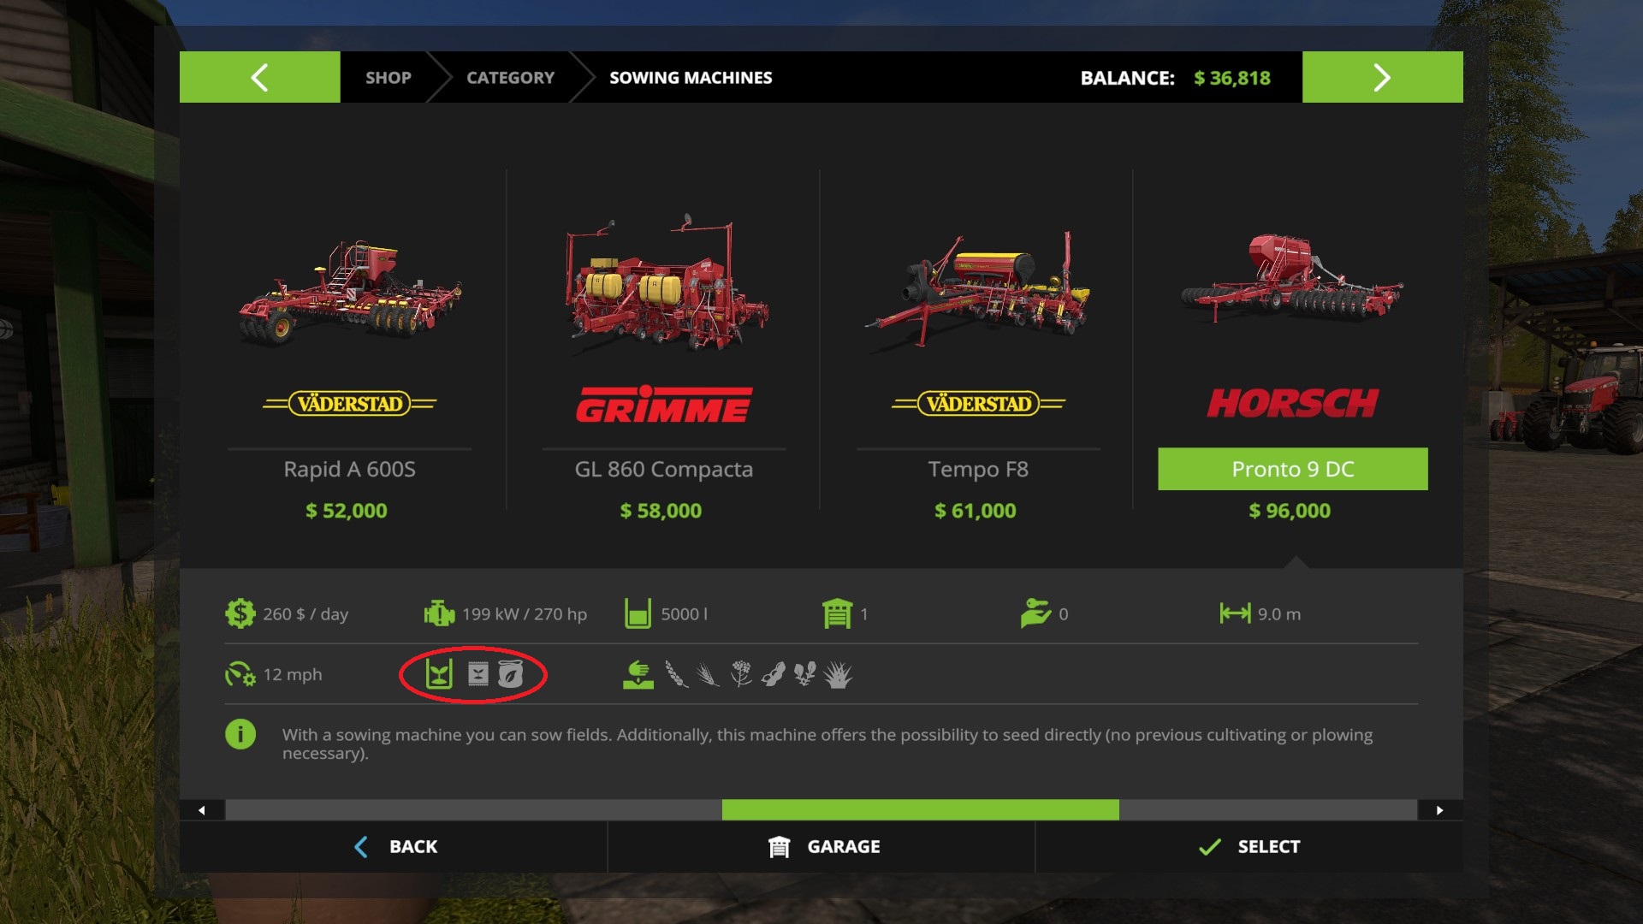1643x924 pixels.
Task: Click the green horizontal scrollbar thumb
Action: (921, 810)
